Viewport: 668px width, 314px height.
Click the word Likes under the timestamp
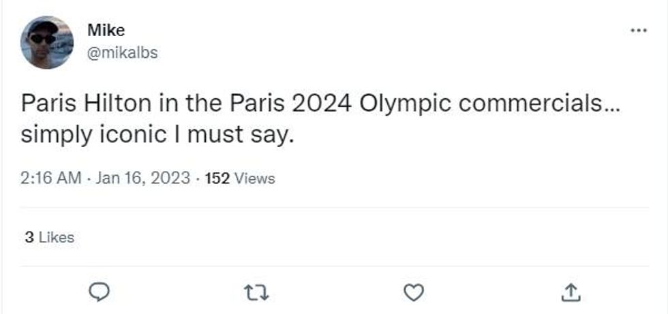tap(56, 238)
